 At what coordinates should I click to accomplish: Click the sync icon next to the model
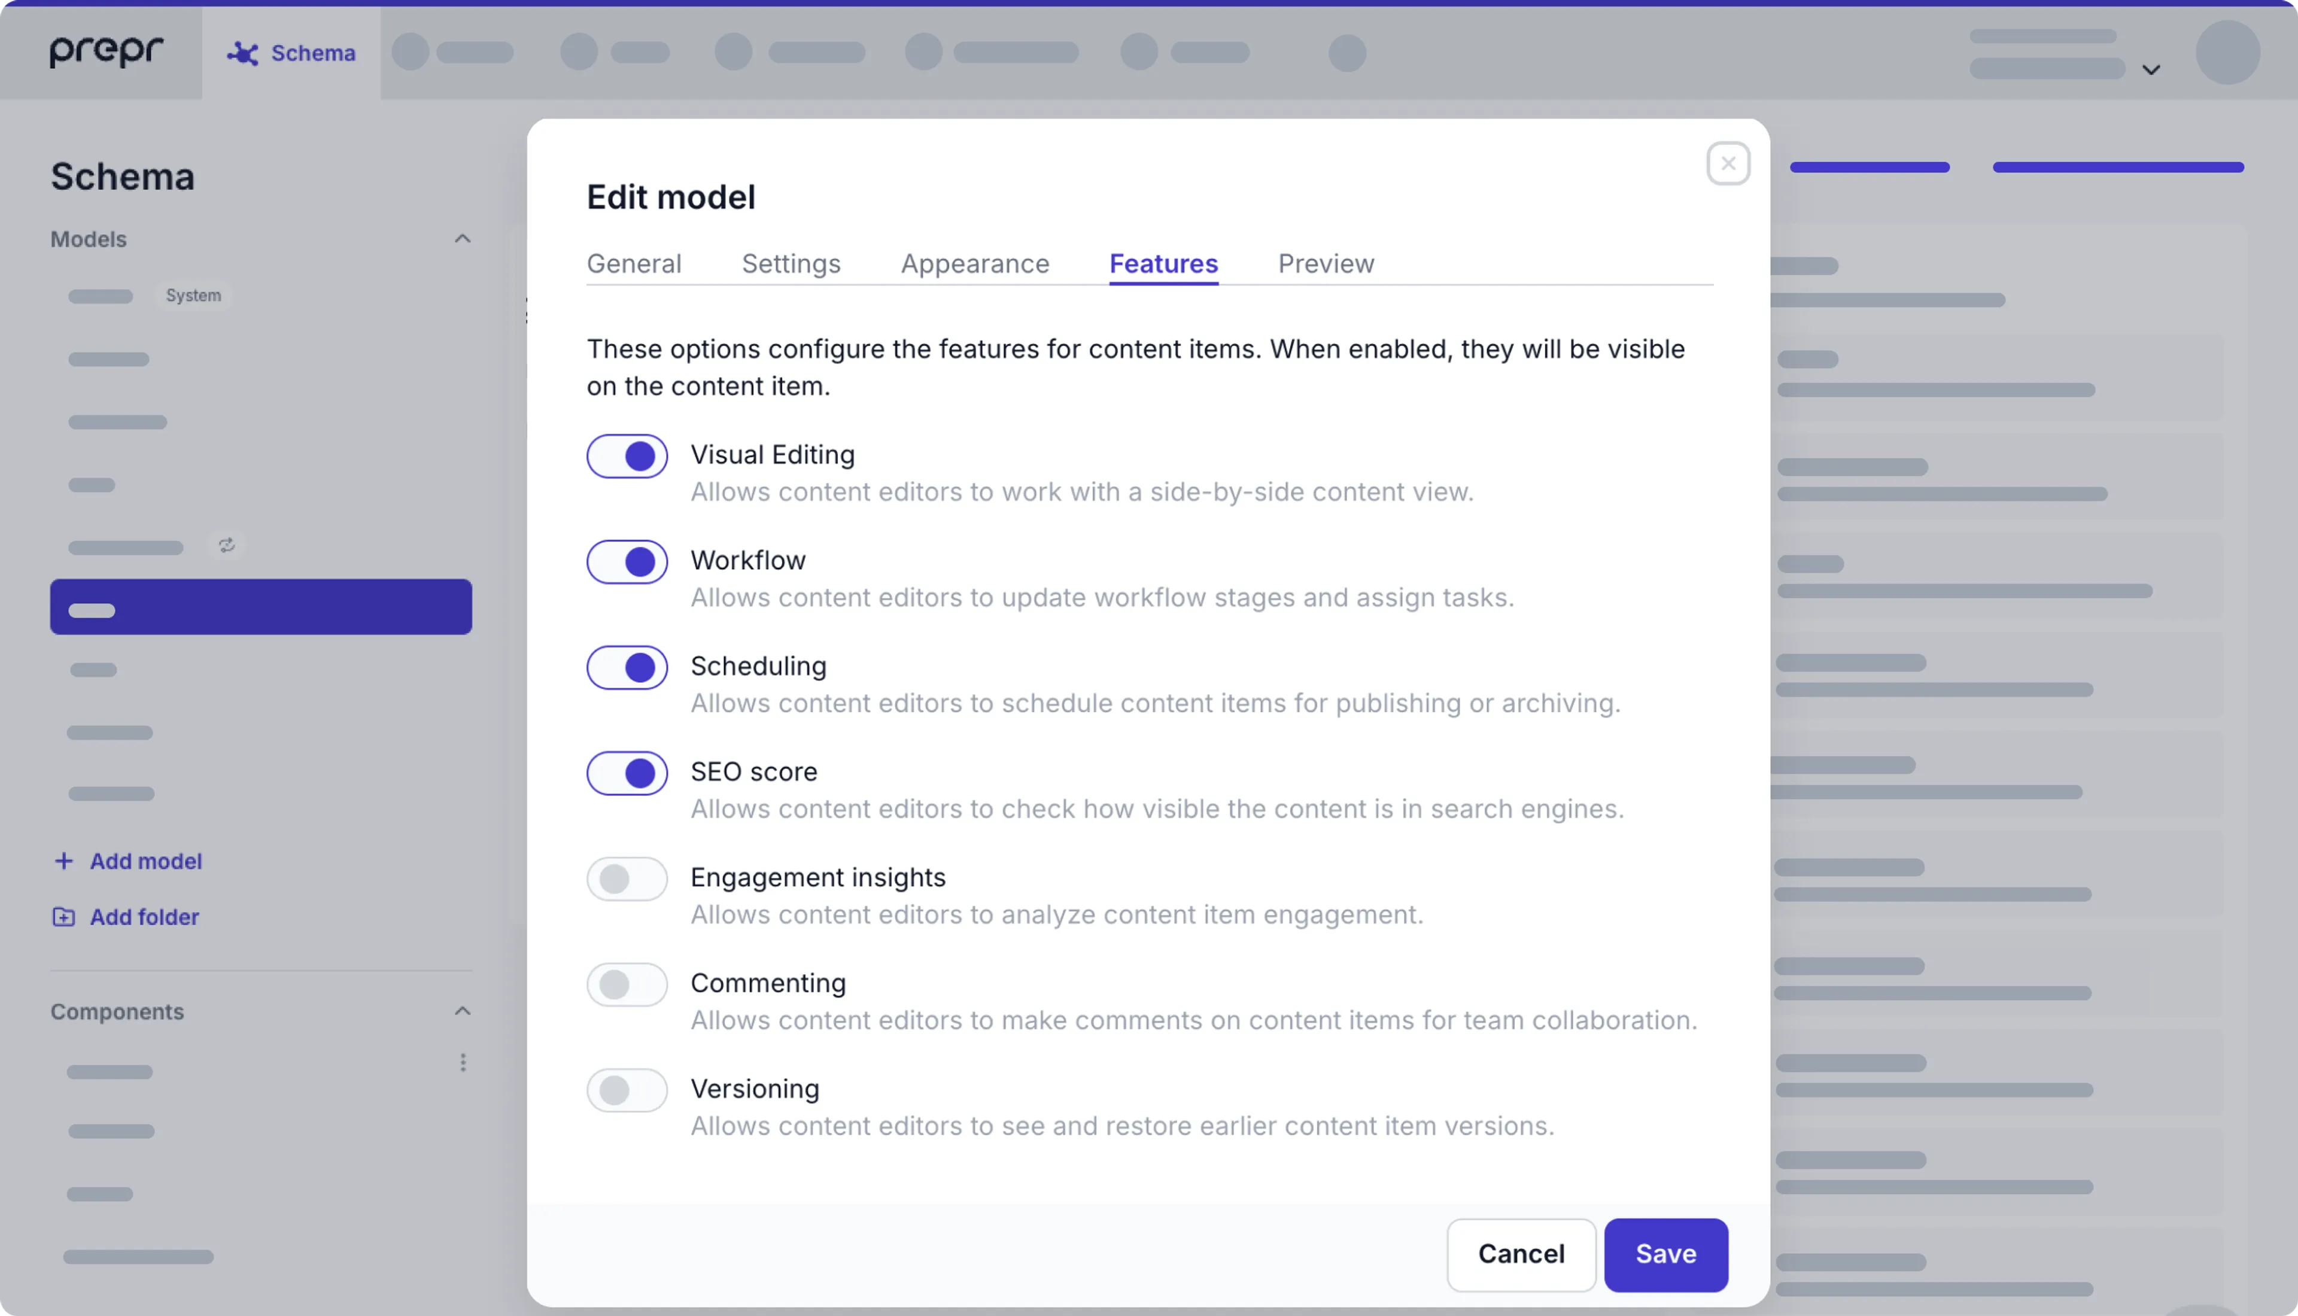click(227, 545)
